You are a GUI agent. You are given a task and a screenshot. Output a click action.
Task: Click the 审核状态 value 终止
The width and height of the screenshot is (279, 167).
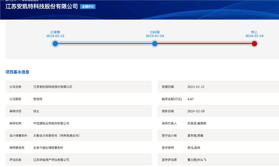36,111
